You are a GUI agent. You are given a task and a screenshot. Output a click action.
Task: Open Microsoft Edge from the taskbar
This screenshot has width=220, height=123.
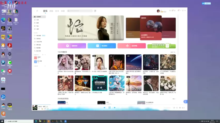pyautogui.click(x=36, y=121)
